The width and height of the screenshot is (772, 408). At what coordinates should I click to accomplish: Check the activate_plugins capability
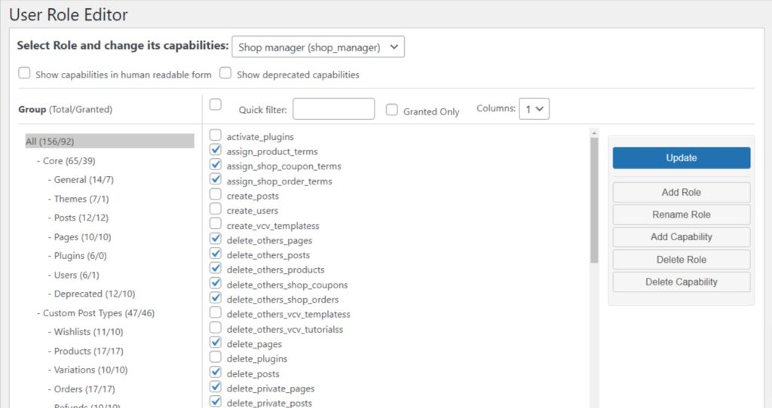[216, 135]
